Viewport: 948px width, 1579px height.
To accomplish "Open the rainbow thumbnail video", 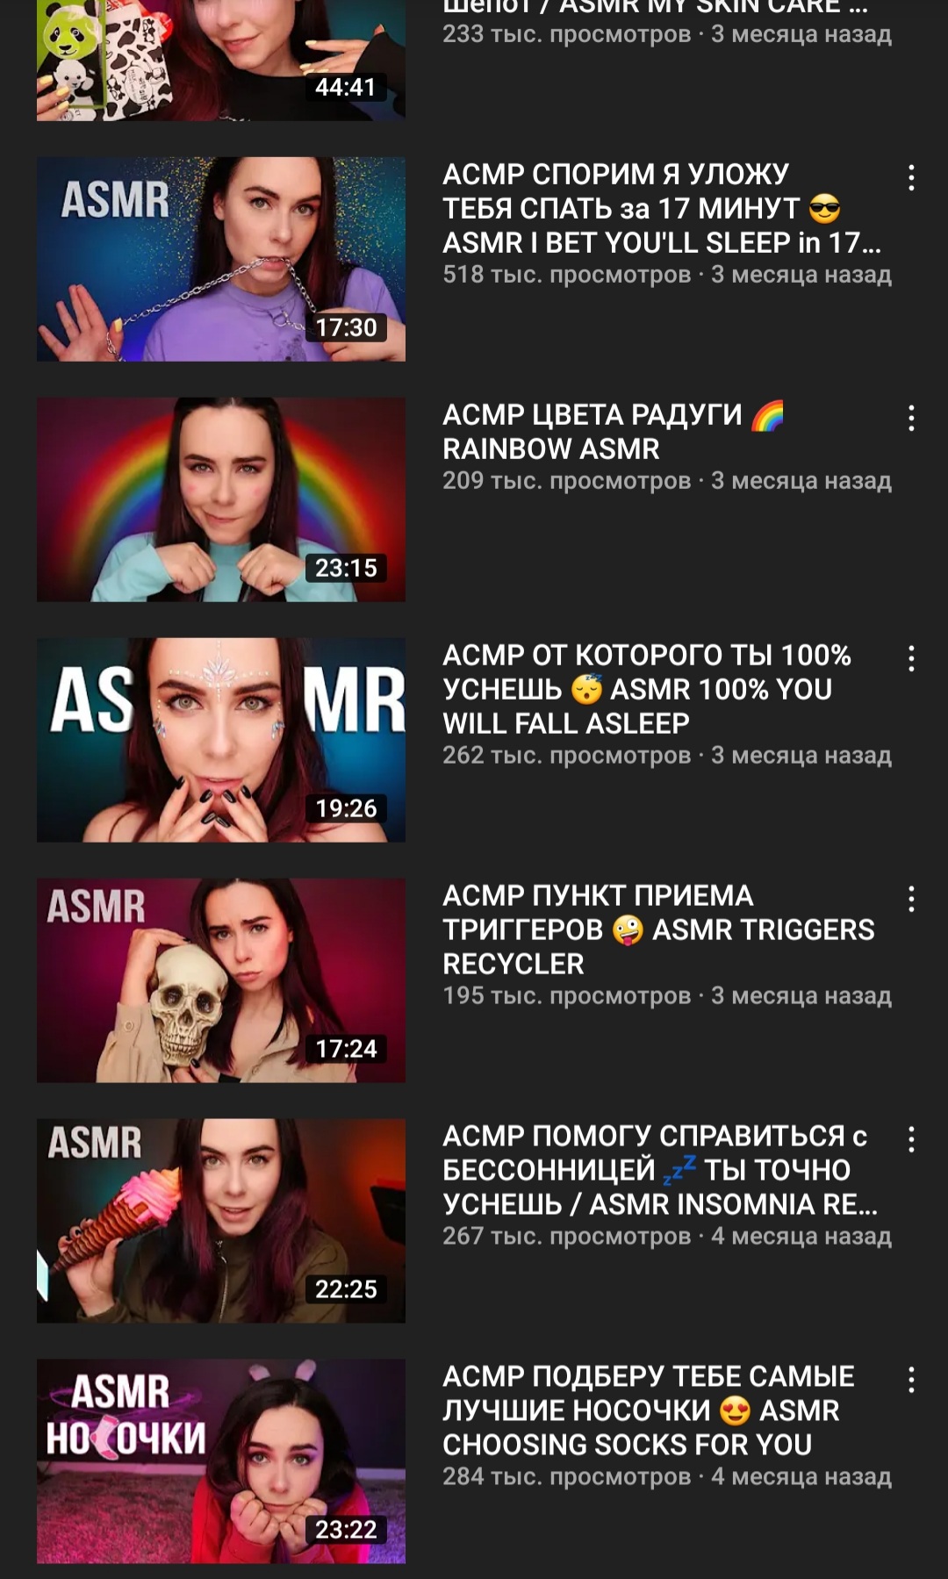I will click(221, 499).
